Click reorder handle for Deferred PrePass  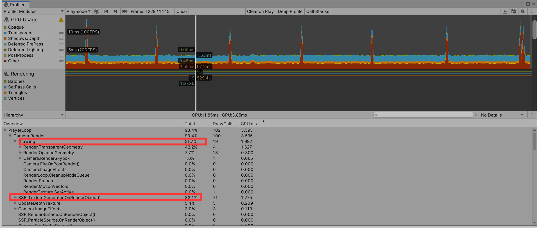61,44
